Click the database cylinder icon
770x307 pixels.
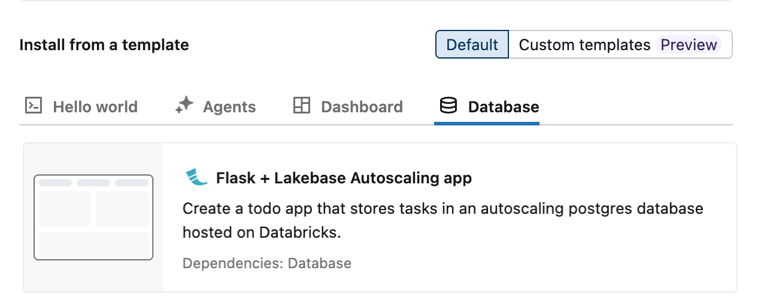[x=448, y=106]
